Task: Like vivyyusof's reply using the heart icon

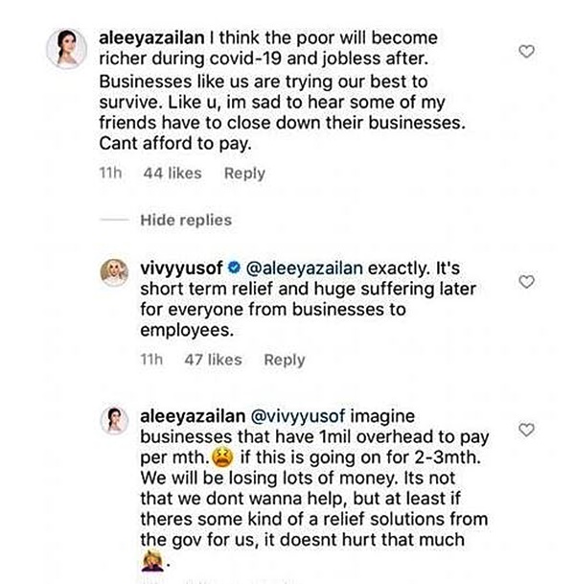Action: pyautogui.click(x=527, y=282)
